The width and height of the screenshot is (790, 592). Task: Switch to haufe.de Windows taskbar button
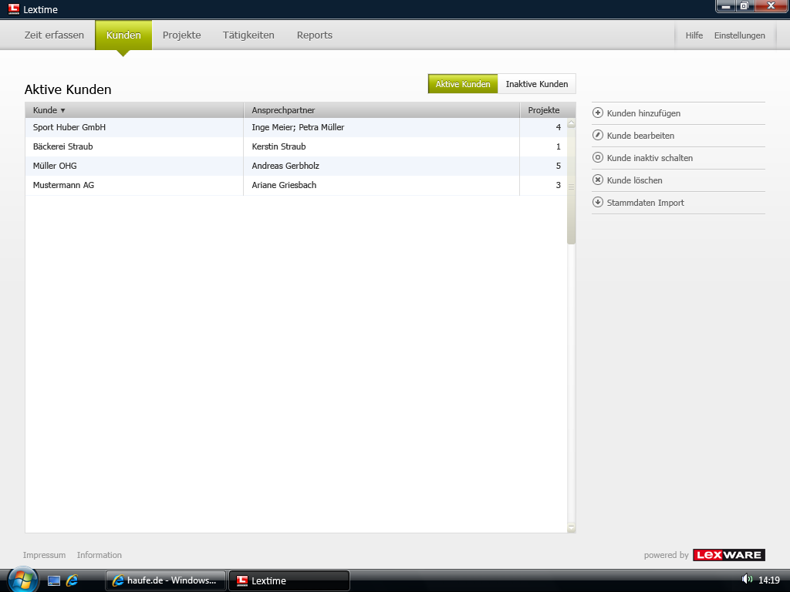tap(166, 580)
